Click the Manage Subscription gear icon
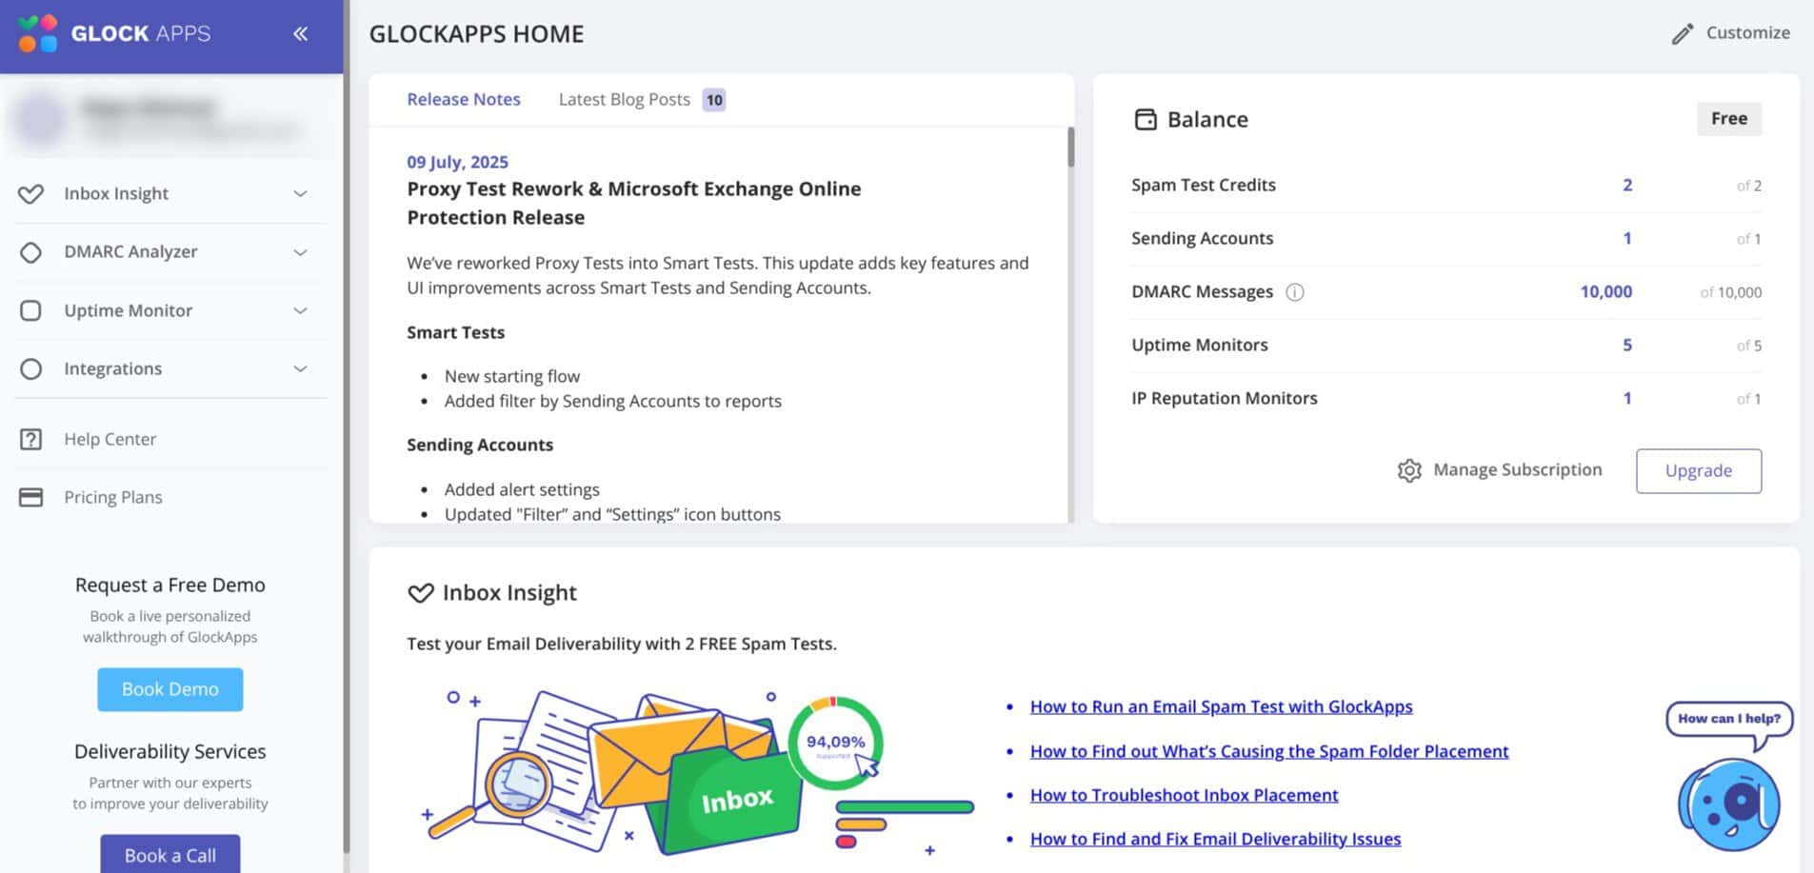 [x=1408, y=470]
